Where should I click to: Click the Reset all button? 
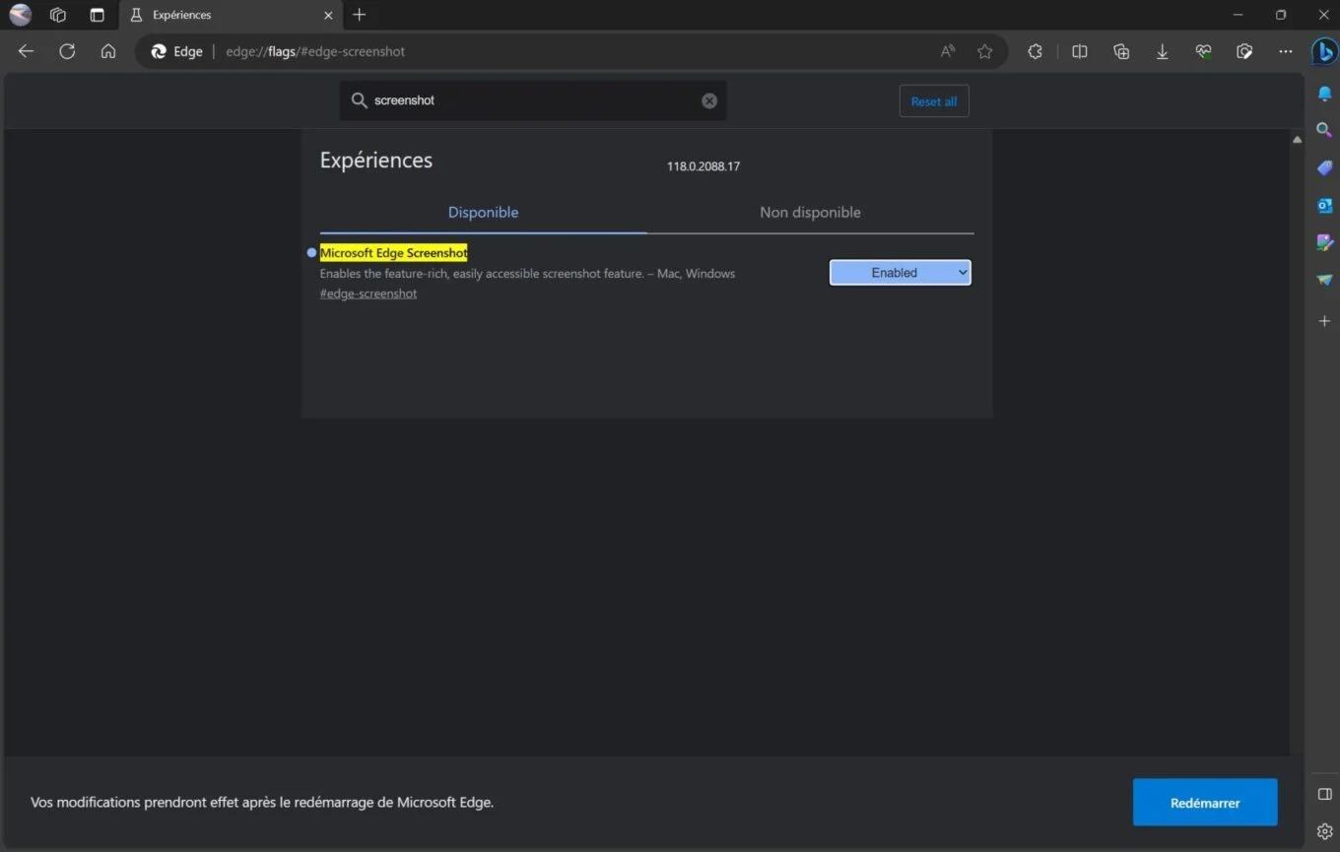934,101
